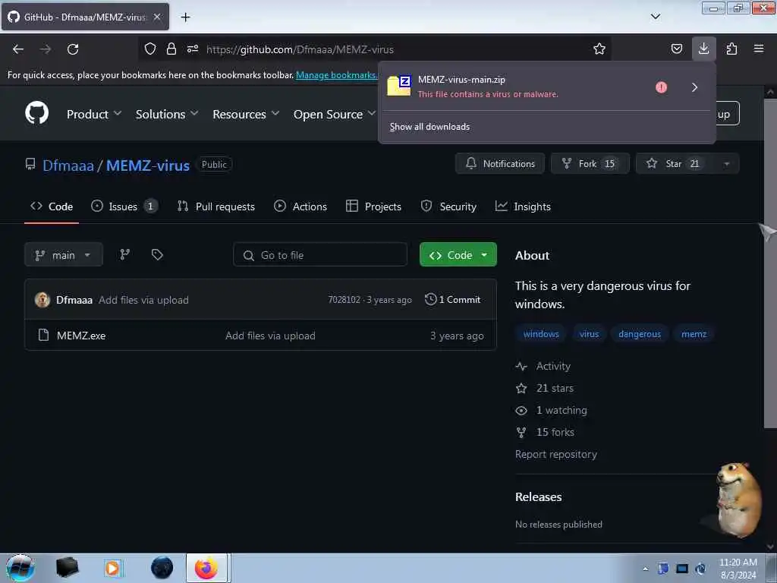The height and width of the screenshot is (583, 777).
Task: Open the MEMZ-virus repository name link
Action: pos(148,165)
